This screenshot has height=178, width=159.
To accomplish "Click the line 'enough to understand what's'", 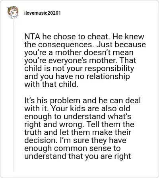I will [78, 116].
